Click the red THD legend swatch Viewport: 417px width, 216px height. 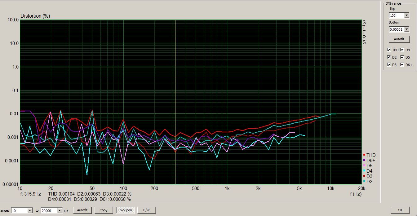364,155
